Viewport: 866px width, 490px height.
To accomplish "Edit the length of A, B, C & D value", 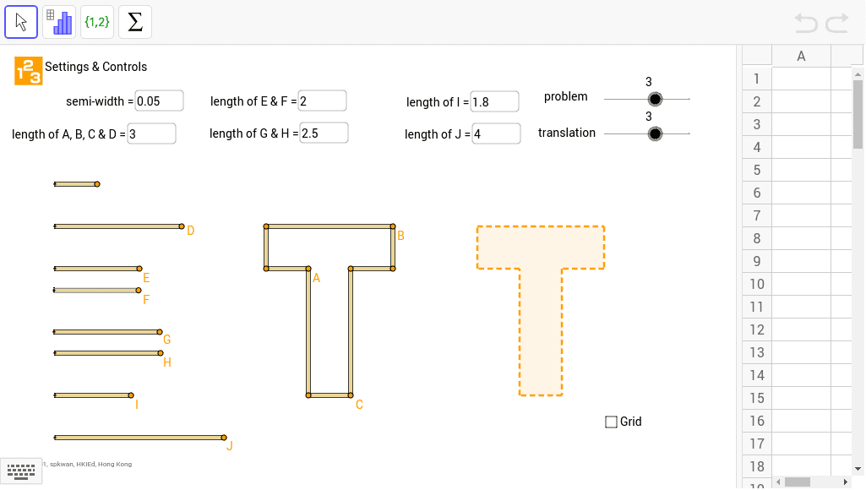I will 151,133.
